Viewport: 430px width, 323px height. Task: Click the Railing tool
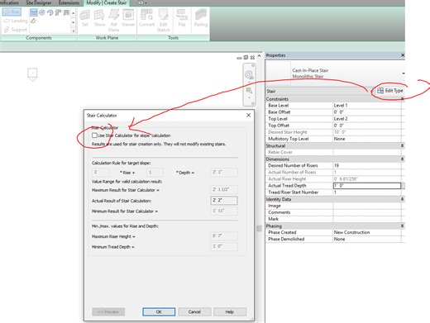[201, 18]
